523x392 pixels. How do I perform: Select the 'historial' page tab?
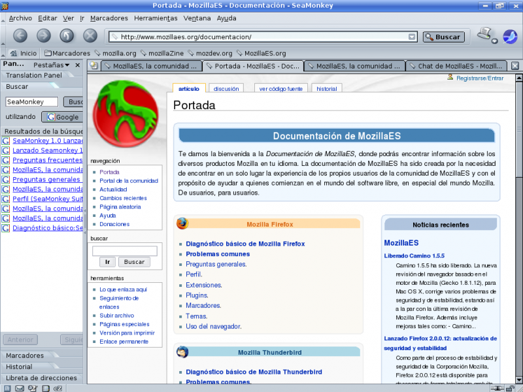326,89
